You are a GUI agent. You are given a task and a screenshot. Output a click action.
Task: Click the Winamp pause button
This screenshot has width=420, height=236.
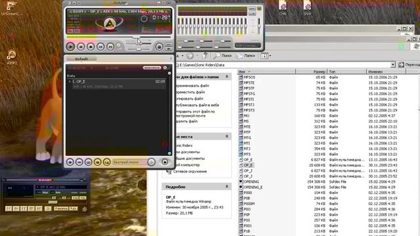pos(24,208)
